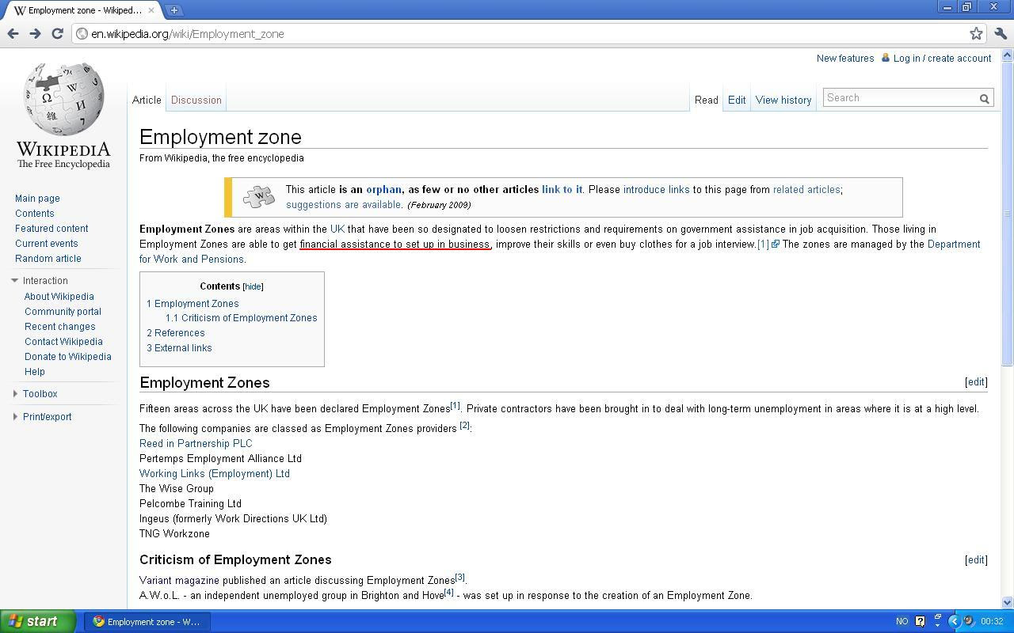Click the orphan article puzzle piece icon
The height and width of the screenshot is (633, 1014).
[x=258, y=197]
